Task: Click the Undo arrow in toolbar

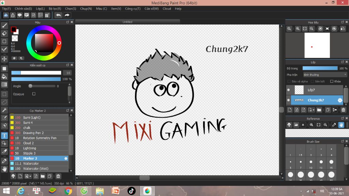Action: tap(58, 15)
